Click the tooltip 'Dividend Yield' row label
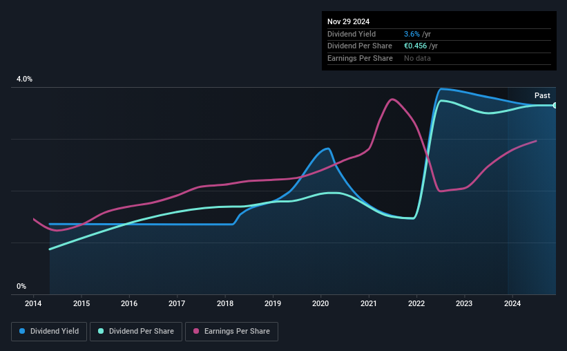Screen dimensions: 567x351 pos(352,34)
